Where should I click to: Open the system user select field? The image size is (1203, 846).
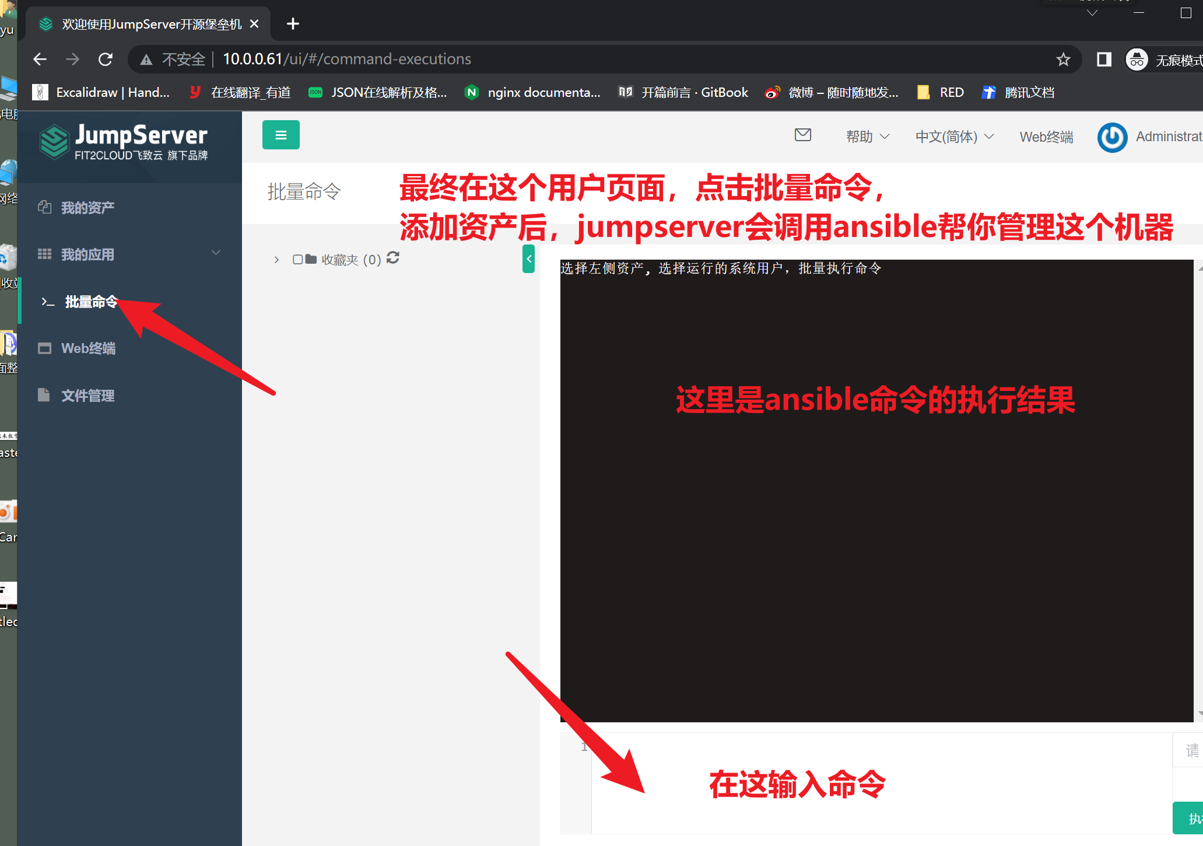tap(1188, 750)
